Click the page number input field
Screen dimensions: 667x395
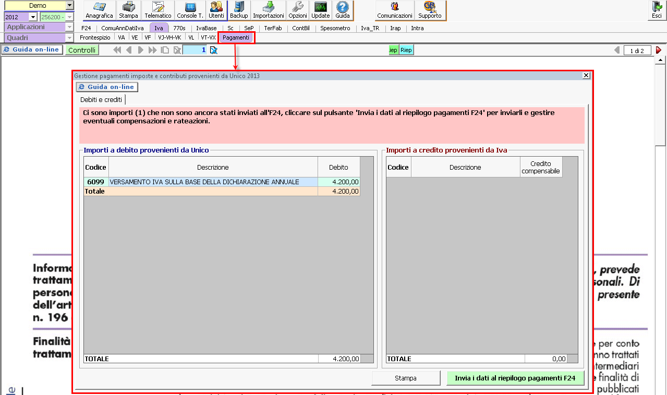coord(195,50)
